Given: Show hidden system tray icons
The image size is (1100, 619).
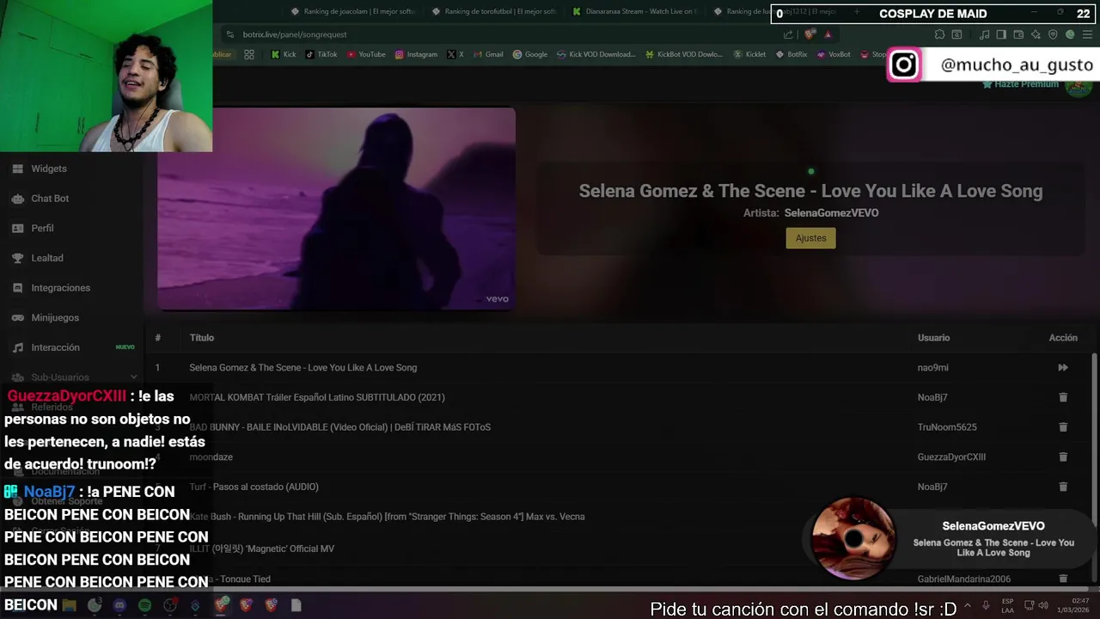Looking at the screenshot, I should (x=968, y=605).
